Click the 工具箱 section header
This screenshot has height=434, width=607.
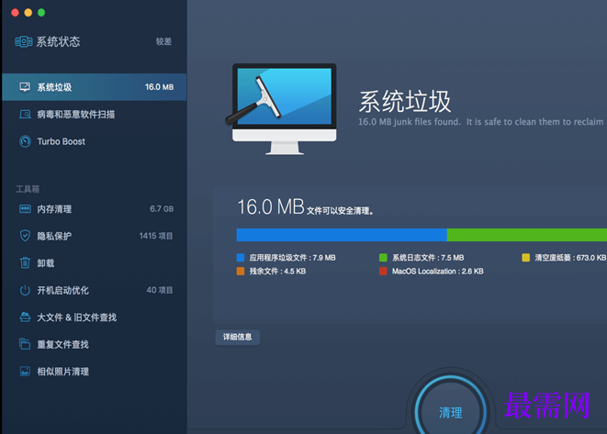pos(28,189)
